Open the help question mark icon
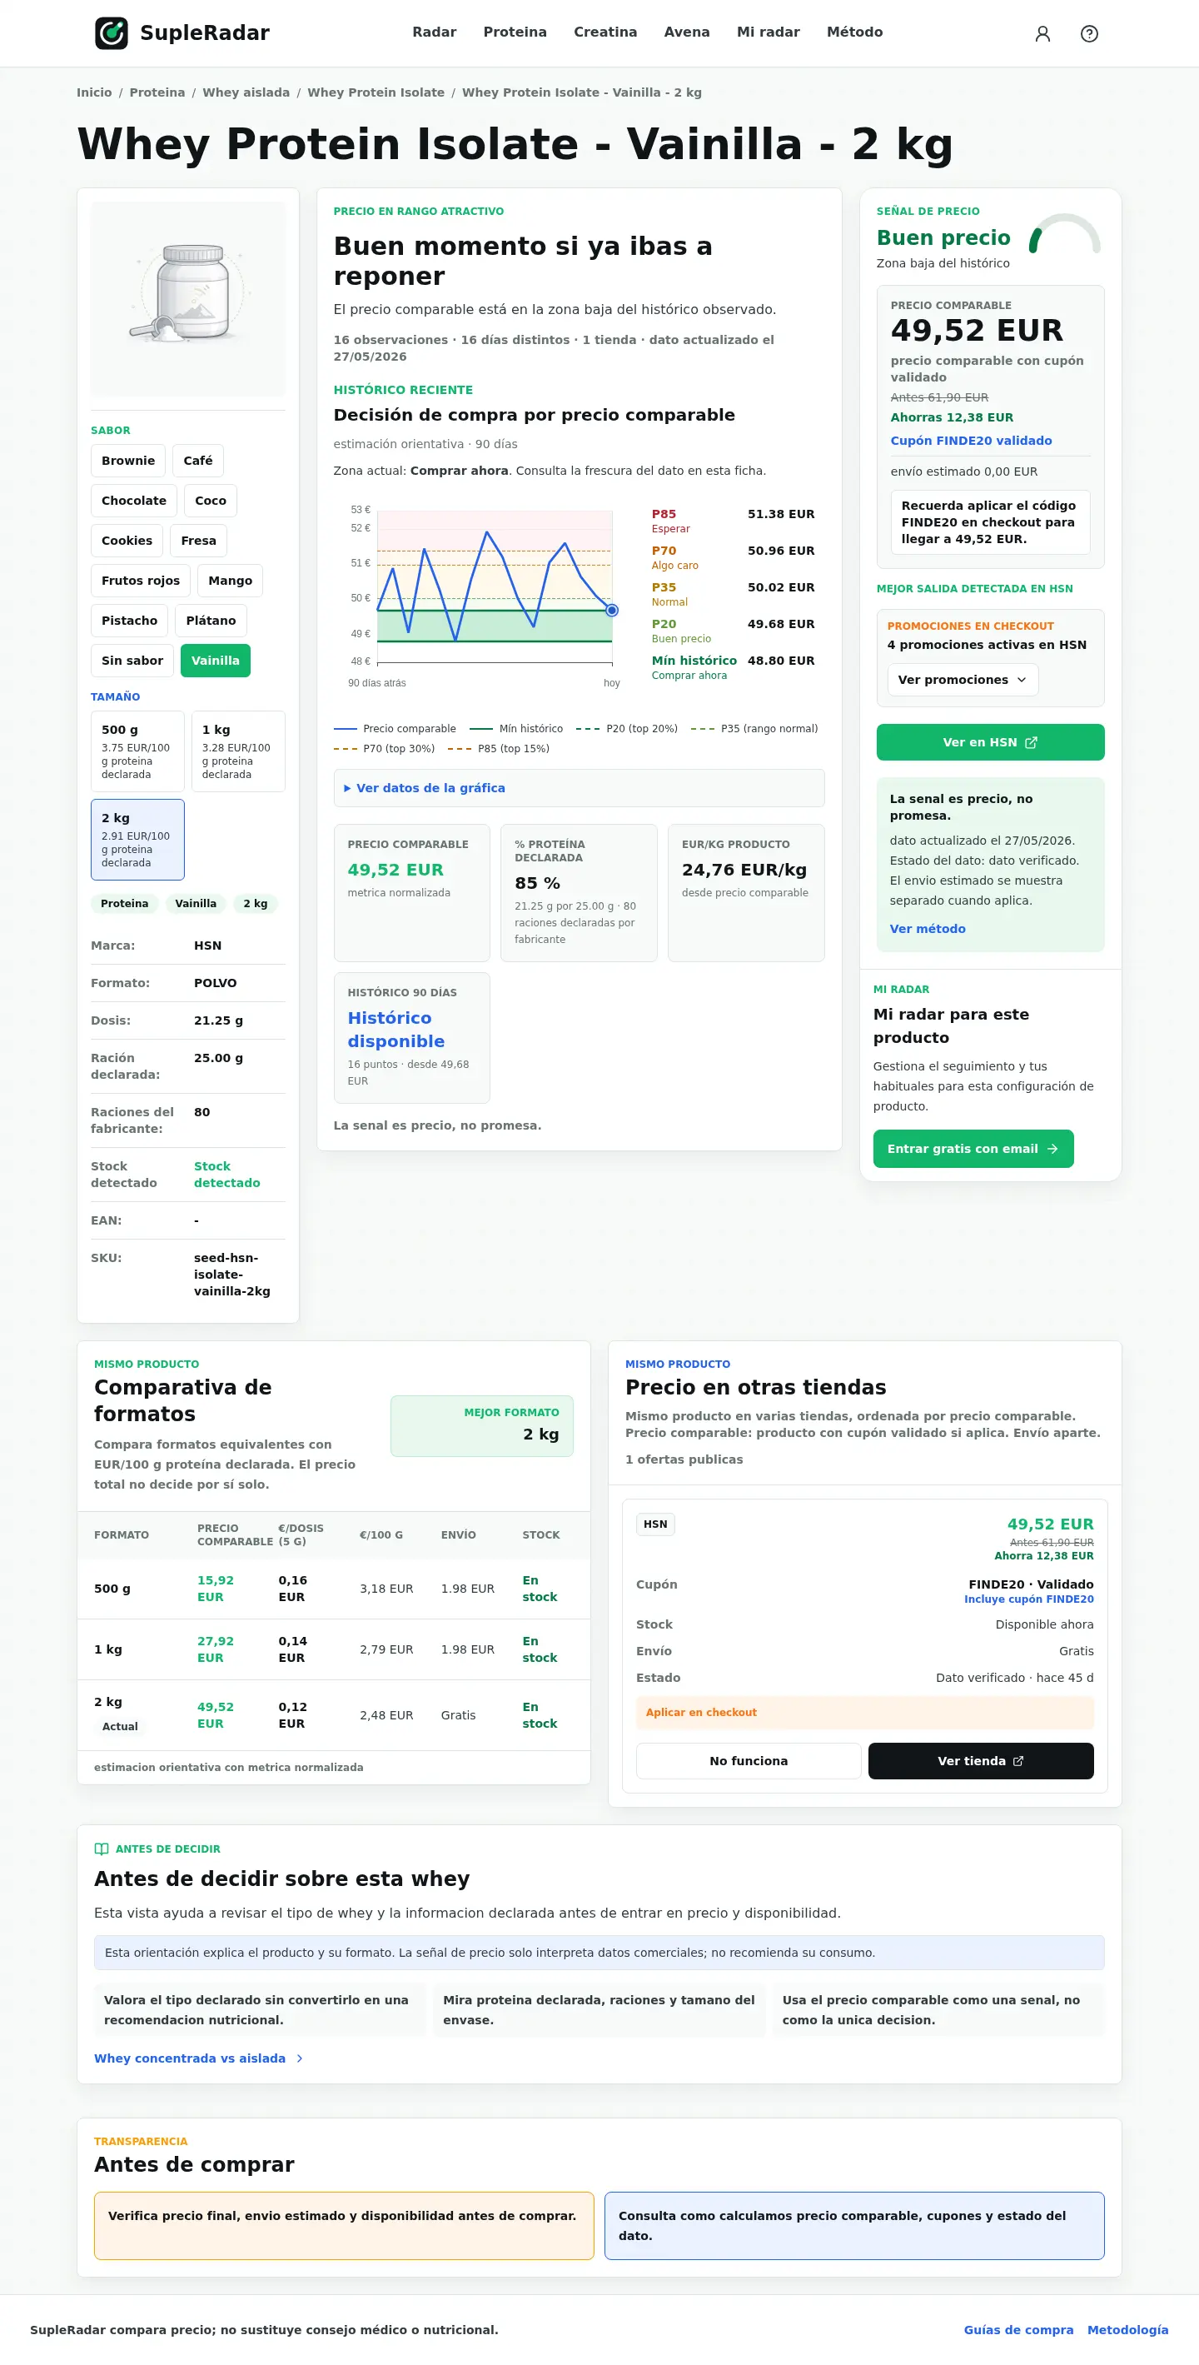Image resolution: width=1199 pixels, height=2365 pixels. click(x=1089, y=34)
